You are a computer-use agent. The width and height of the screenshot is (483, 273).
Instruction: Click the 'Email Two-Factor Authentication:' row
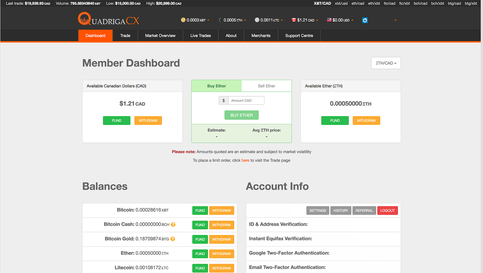(323, 267)
